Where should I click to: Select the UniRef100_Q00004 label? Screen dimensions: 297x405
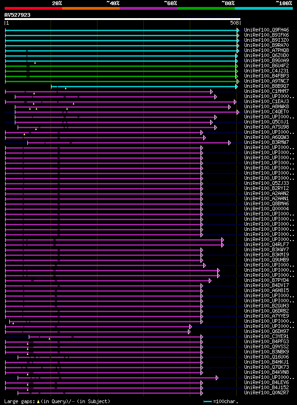click(x=266, y=209)
